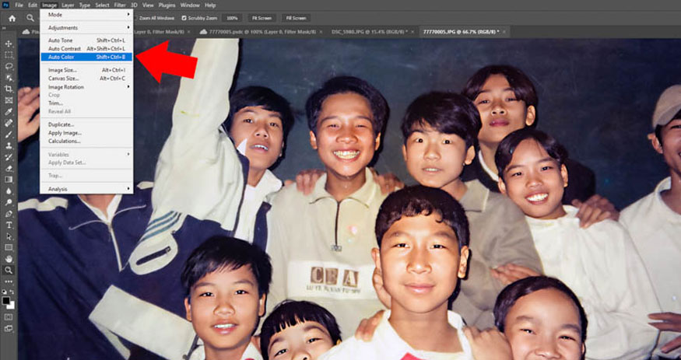681x360 pixels.
Task: Open the Layer menu
Action: pos(68,5)
